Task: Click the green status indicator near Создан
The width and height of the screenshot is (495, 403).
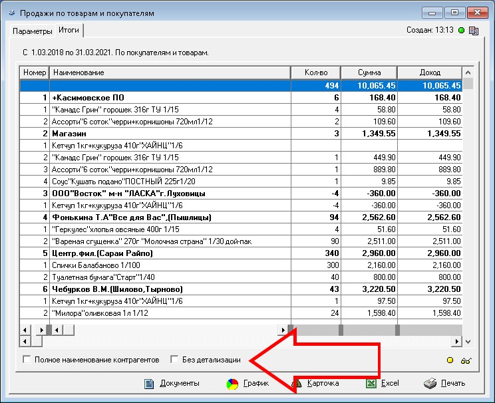Action: click(x=462, y=30)
